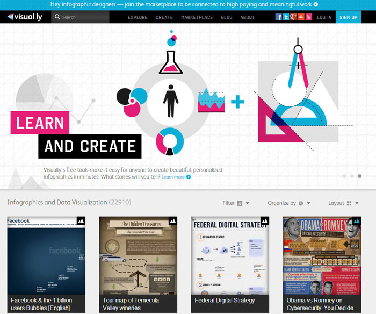Open the Organize by dropdown
This screenshot has width=376, height=314.
tap(288, 203)
